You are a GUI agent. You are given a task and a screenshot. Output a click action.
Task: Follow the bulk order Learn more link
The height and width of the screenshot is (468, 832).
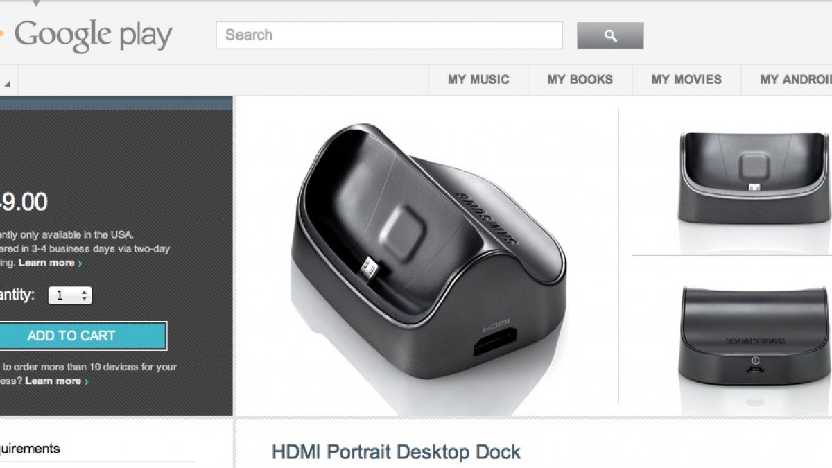[53, 381]
